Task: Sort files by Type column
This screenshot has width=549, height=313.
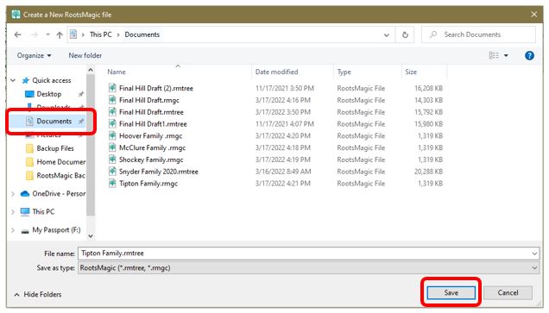Action: (344, 72)
